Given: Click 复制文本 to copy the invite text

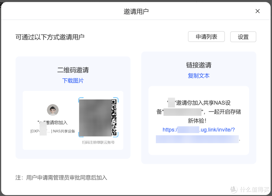Looking at the screenshot, I should 199,76.
